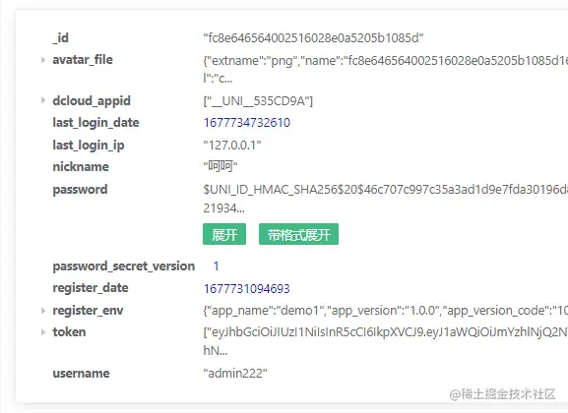This screenshot has height=413, width=568.
Task: Select the register_env key label
Action: [88, 310]
